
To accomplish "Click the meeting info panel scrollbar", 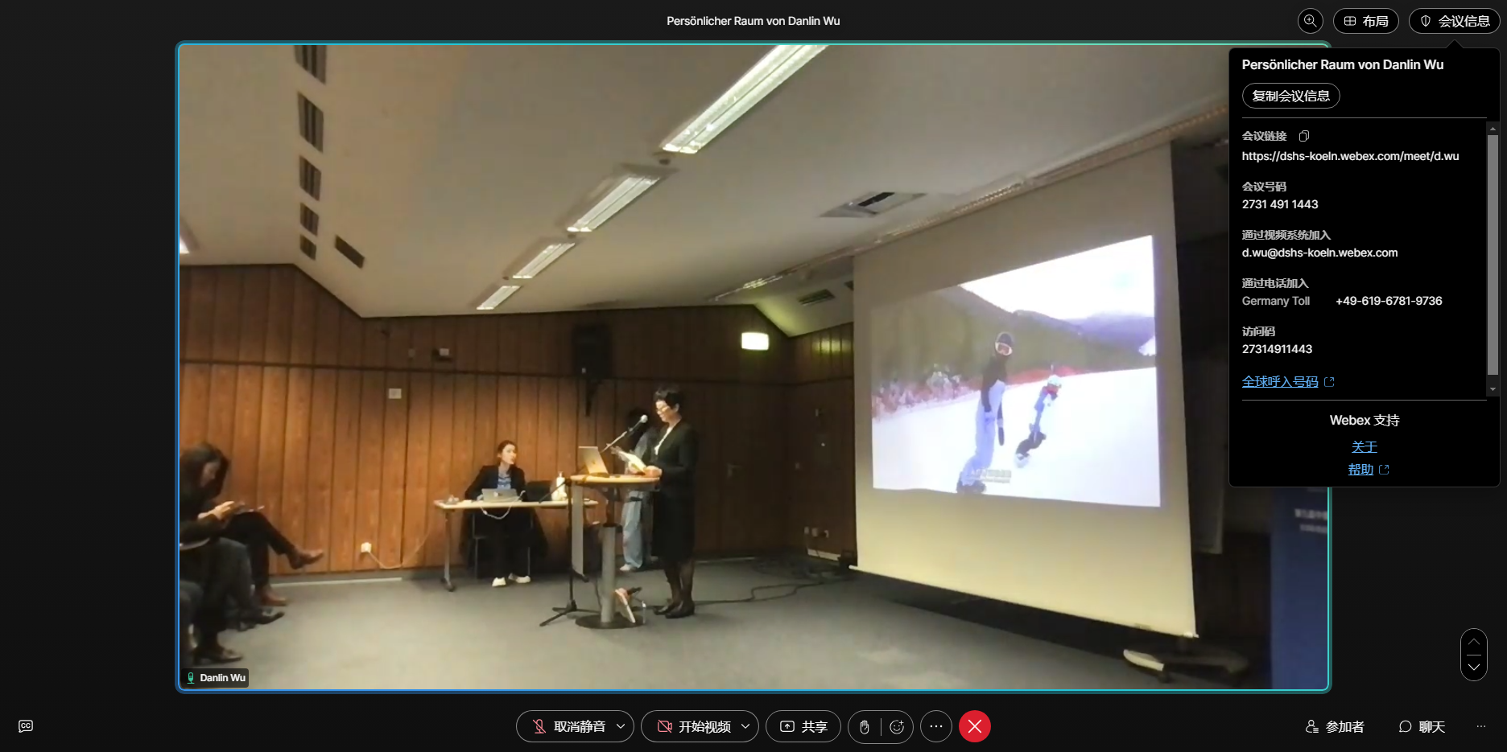I will pyautogui.click(x=1493, y=254).
